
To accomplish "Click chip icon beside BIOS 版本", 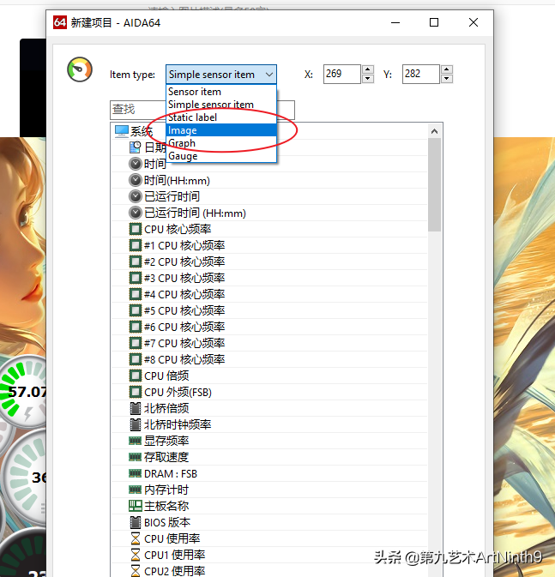I will [136, 522].
